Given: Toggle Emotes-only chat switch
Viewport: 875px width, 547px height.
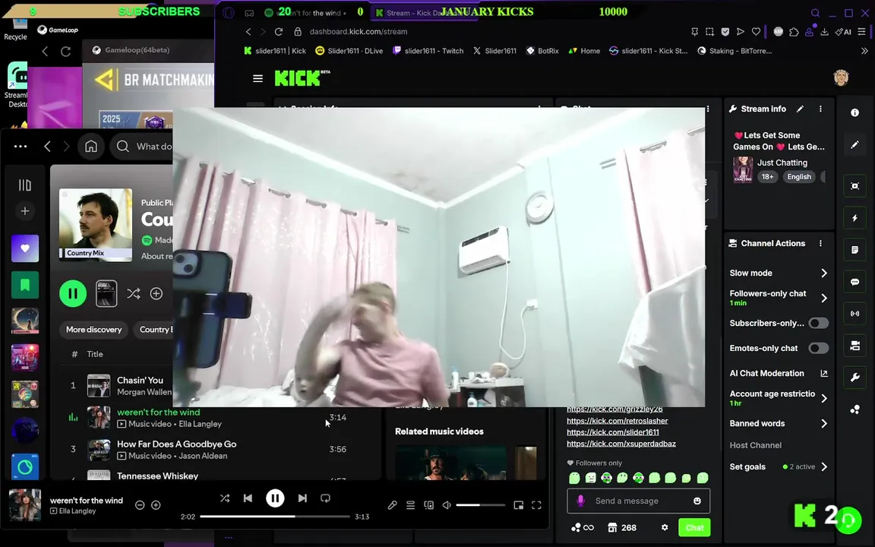Looking at the screenshot, I should (818, 348).
